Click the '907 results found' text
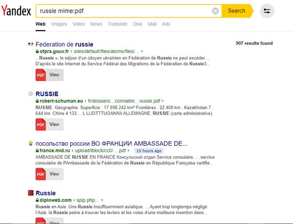Image resolution: width=293 pixels, height=224 pixels. 254,43
